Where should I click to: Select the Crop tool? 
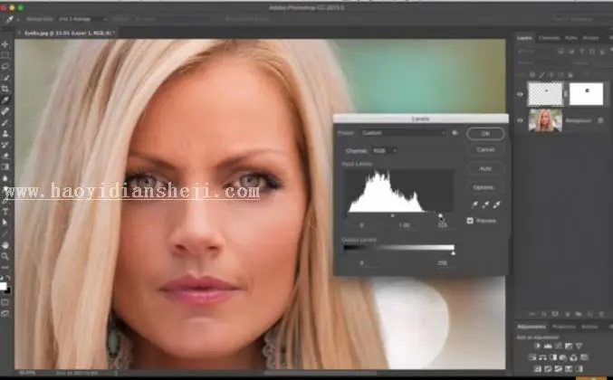(5, 89)
